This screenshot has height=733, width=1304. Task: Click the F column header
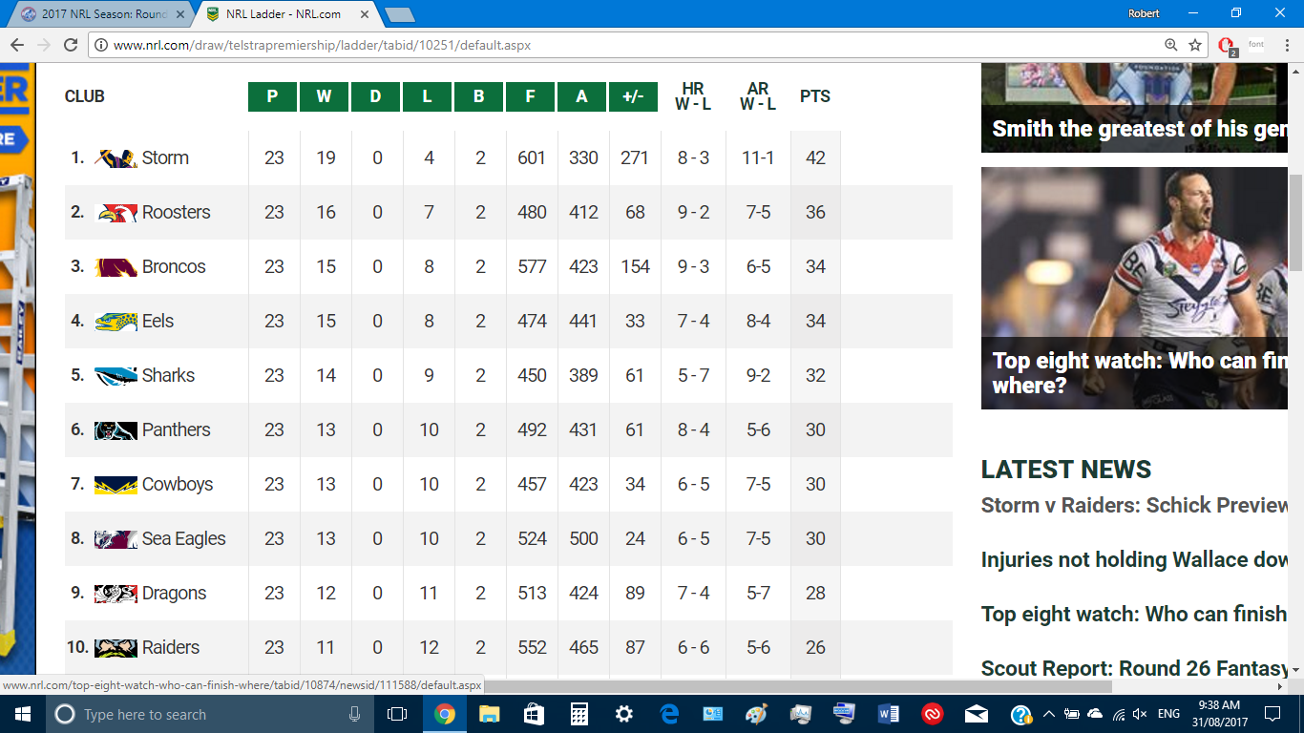[530, 96]
